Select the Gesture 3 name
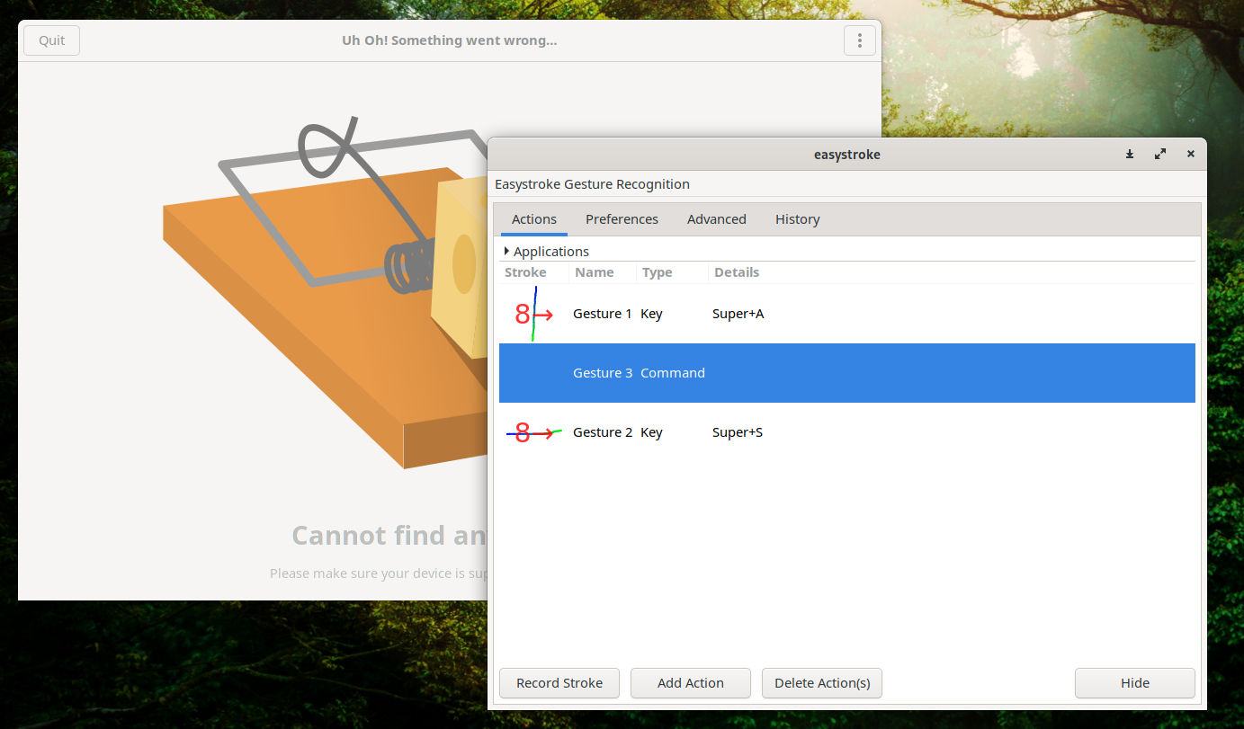This screenshot has height=729, width=1244. [603, 373]
